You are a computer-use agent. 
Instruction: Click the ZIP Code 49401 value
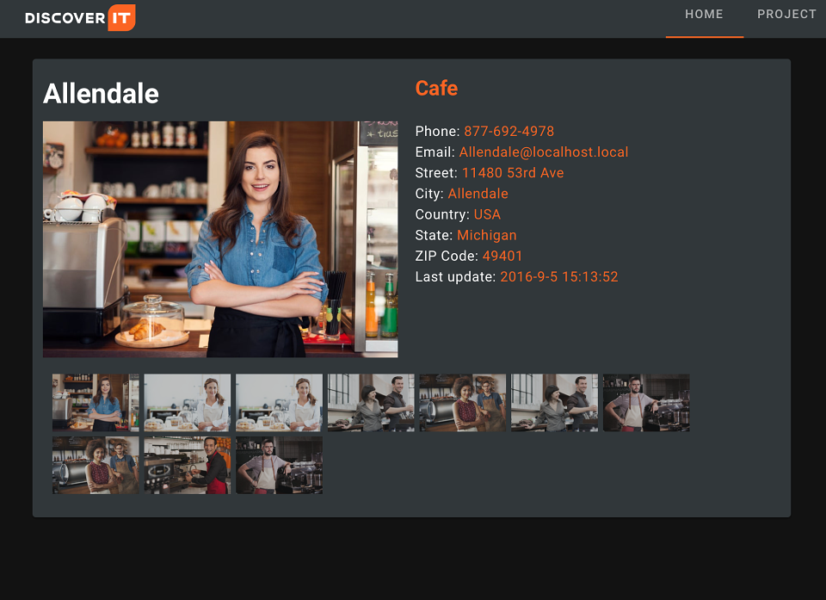[x=502, y=257]
